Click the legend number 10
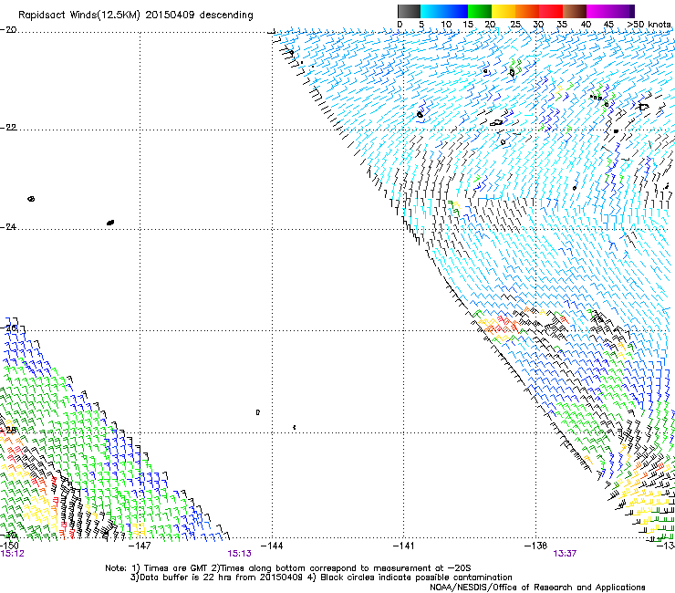The width and height of the screenshot is (675, 593). tap(446, 25)
